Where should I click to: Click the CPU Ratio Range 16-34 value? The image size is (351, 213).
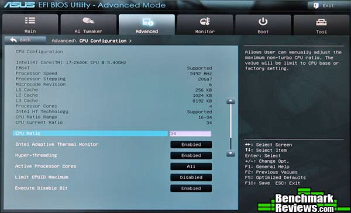pos(205,117)
